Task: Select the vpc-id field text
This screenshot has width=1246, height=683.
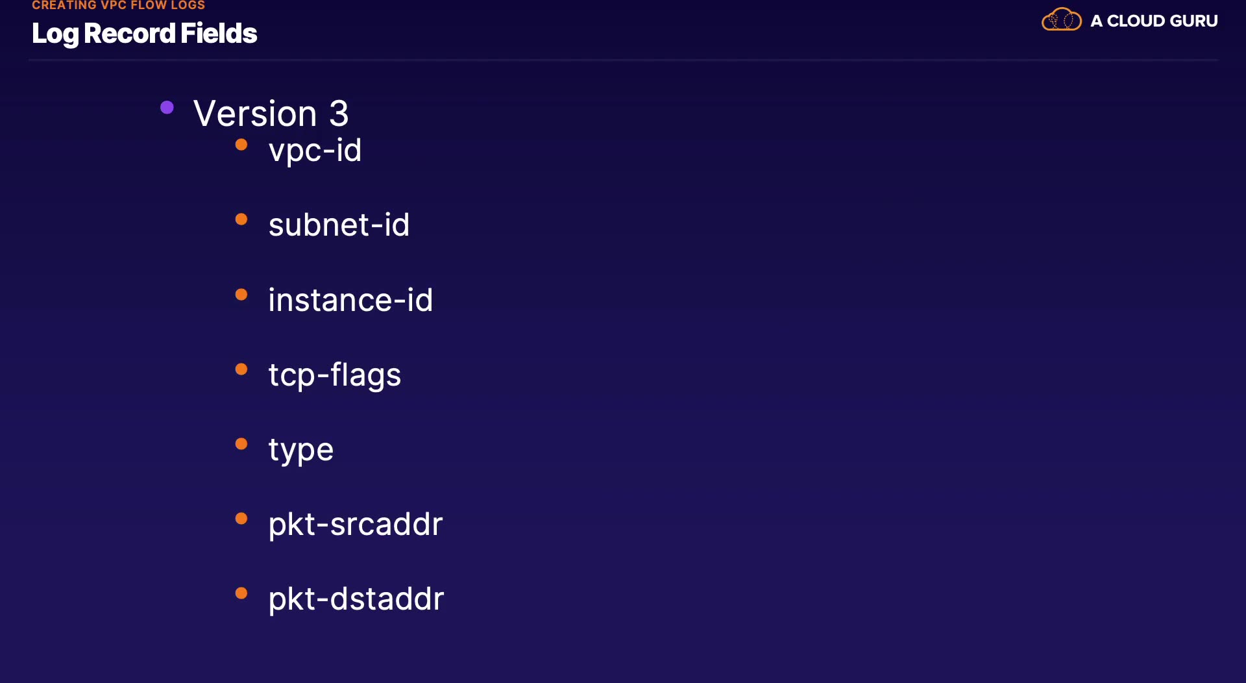Action: pyautogui.click(x=315, y=151)
